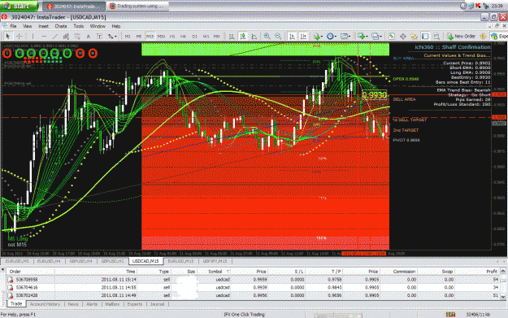
Task: Activate the crosshair tool
Action: pyautogui.click(x=20, y=37)
